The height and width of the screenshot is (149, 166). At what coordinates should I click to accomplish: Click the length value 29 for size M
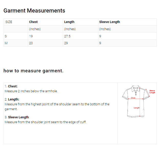coord(66,43)
